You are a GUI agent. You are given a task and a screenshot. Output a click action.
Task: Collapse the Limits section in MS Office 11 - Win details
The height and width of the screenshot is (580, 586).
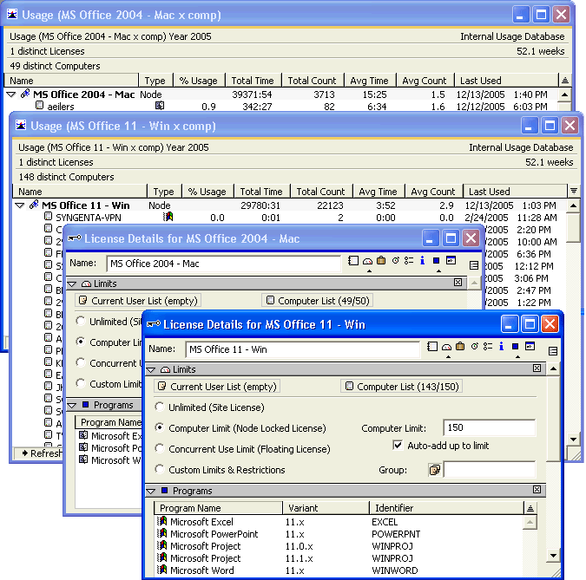click(x=151, y=369)
